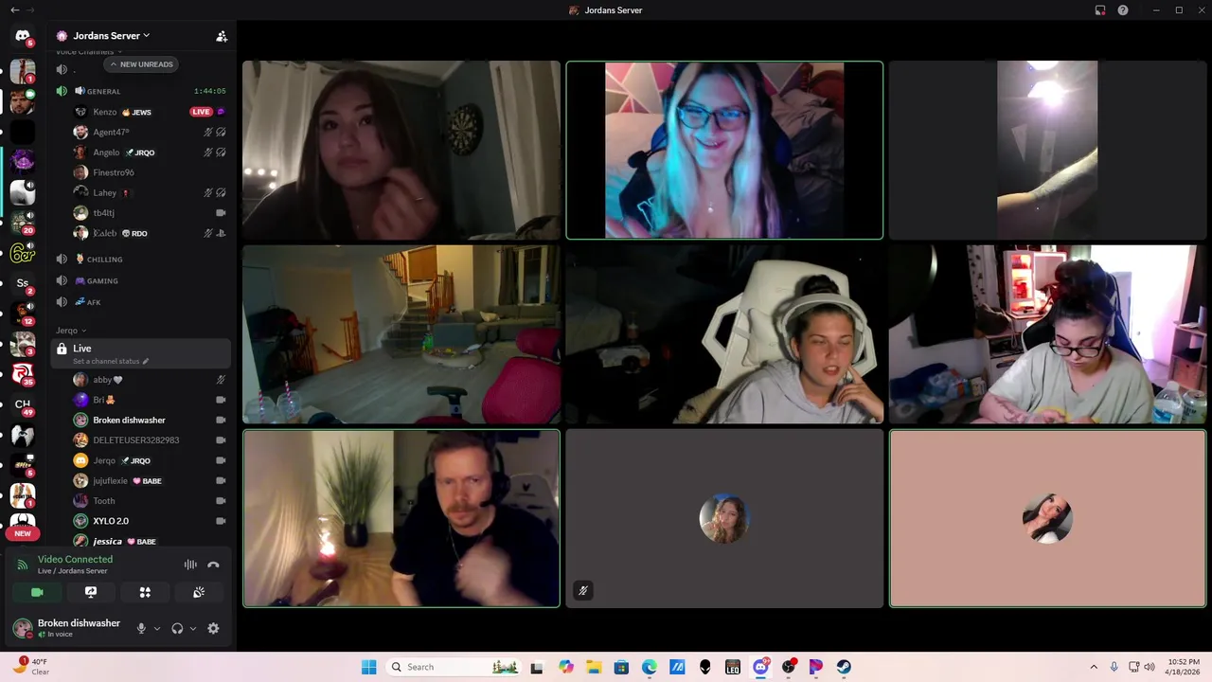The image size is (1212, 682).
Task: Click the NEW mentions pill in server list
Action: pyautogui.click(x=23, y=533)
